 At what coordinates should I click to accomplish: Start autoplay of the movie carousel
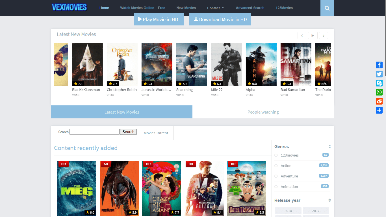[x=313, y=36]
